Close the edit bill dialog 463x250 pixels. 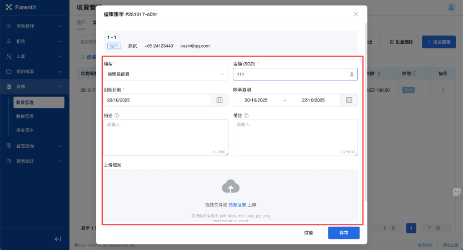(356, 14)
